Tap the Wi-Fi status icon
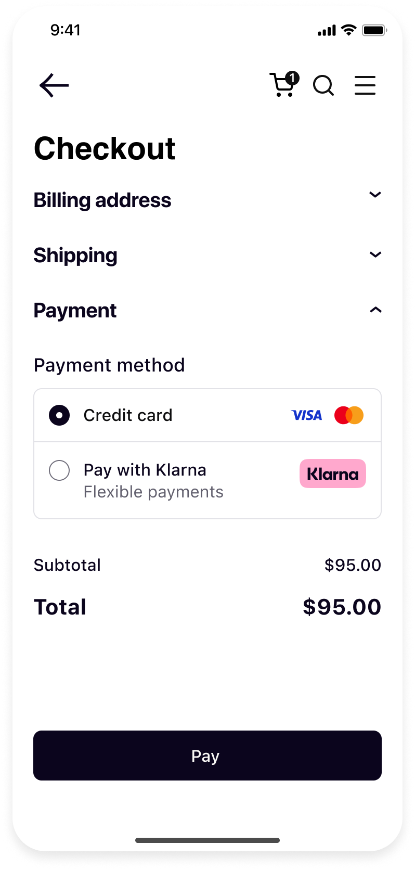The height and width of the screenshot is (870, 415). 349,30
